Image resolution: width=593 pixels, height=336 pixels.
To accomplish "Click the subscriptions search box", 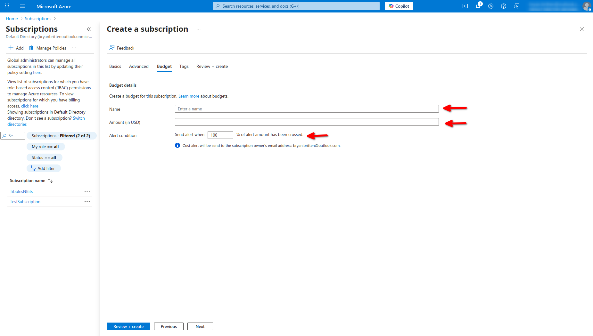I will pyautogui.click(x=13, y=136).
